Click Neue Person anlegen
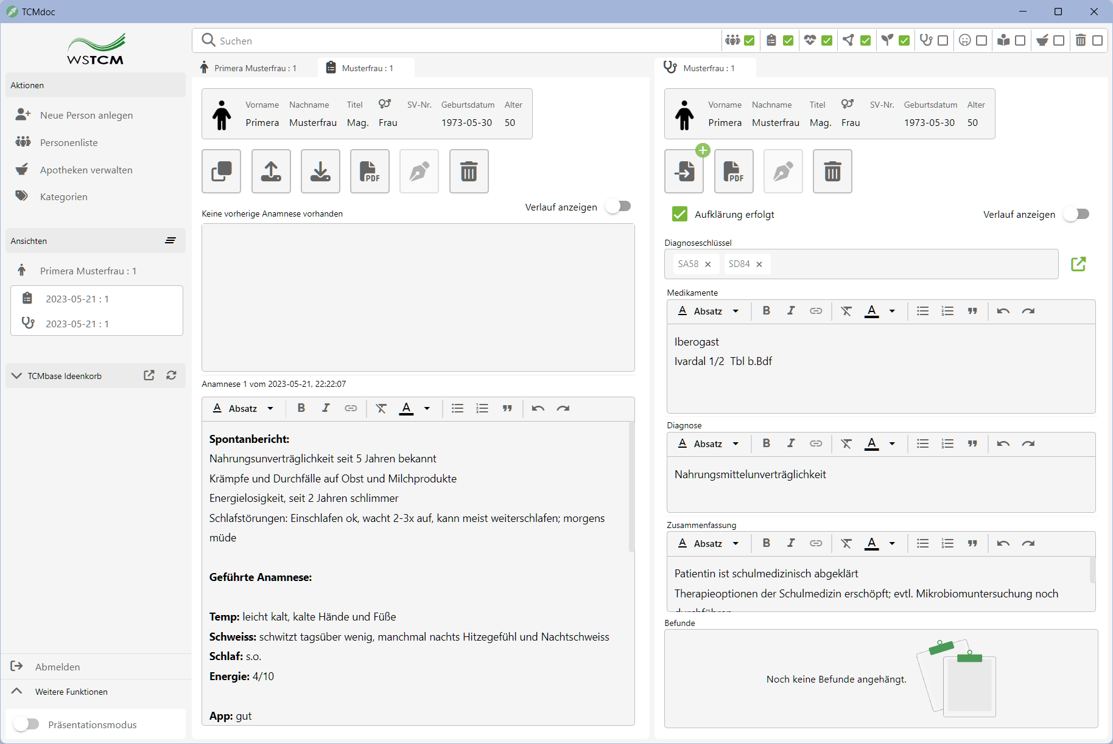This screenshot has height=744, width=1113. click(x=86, y=115)
